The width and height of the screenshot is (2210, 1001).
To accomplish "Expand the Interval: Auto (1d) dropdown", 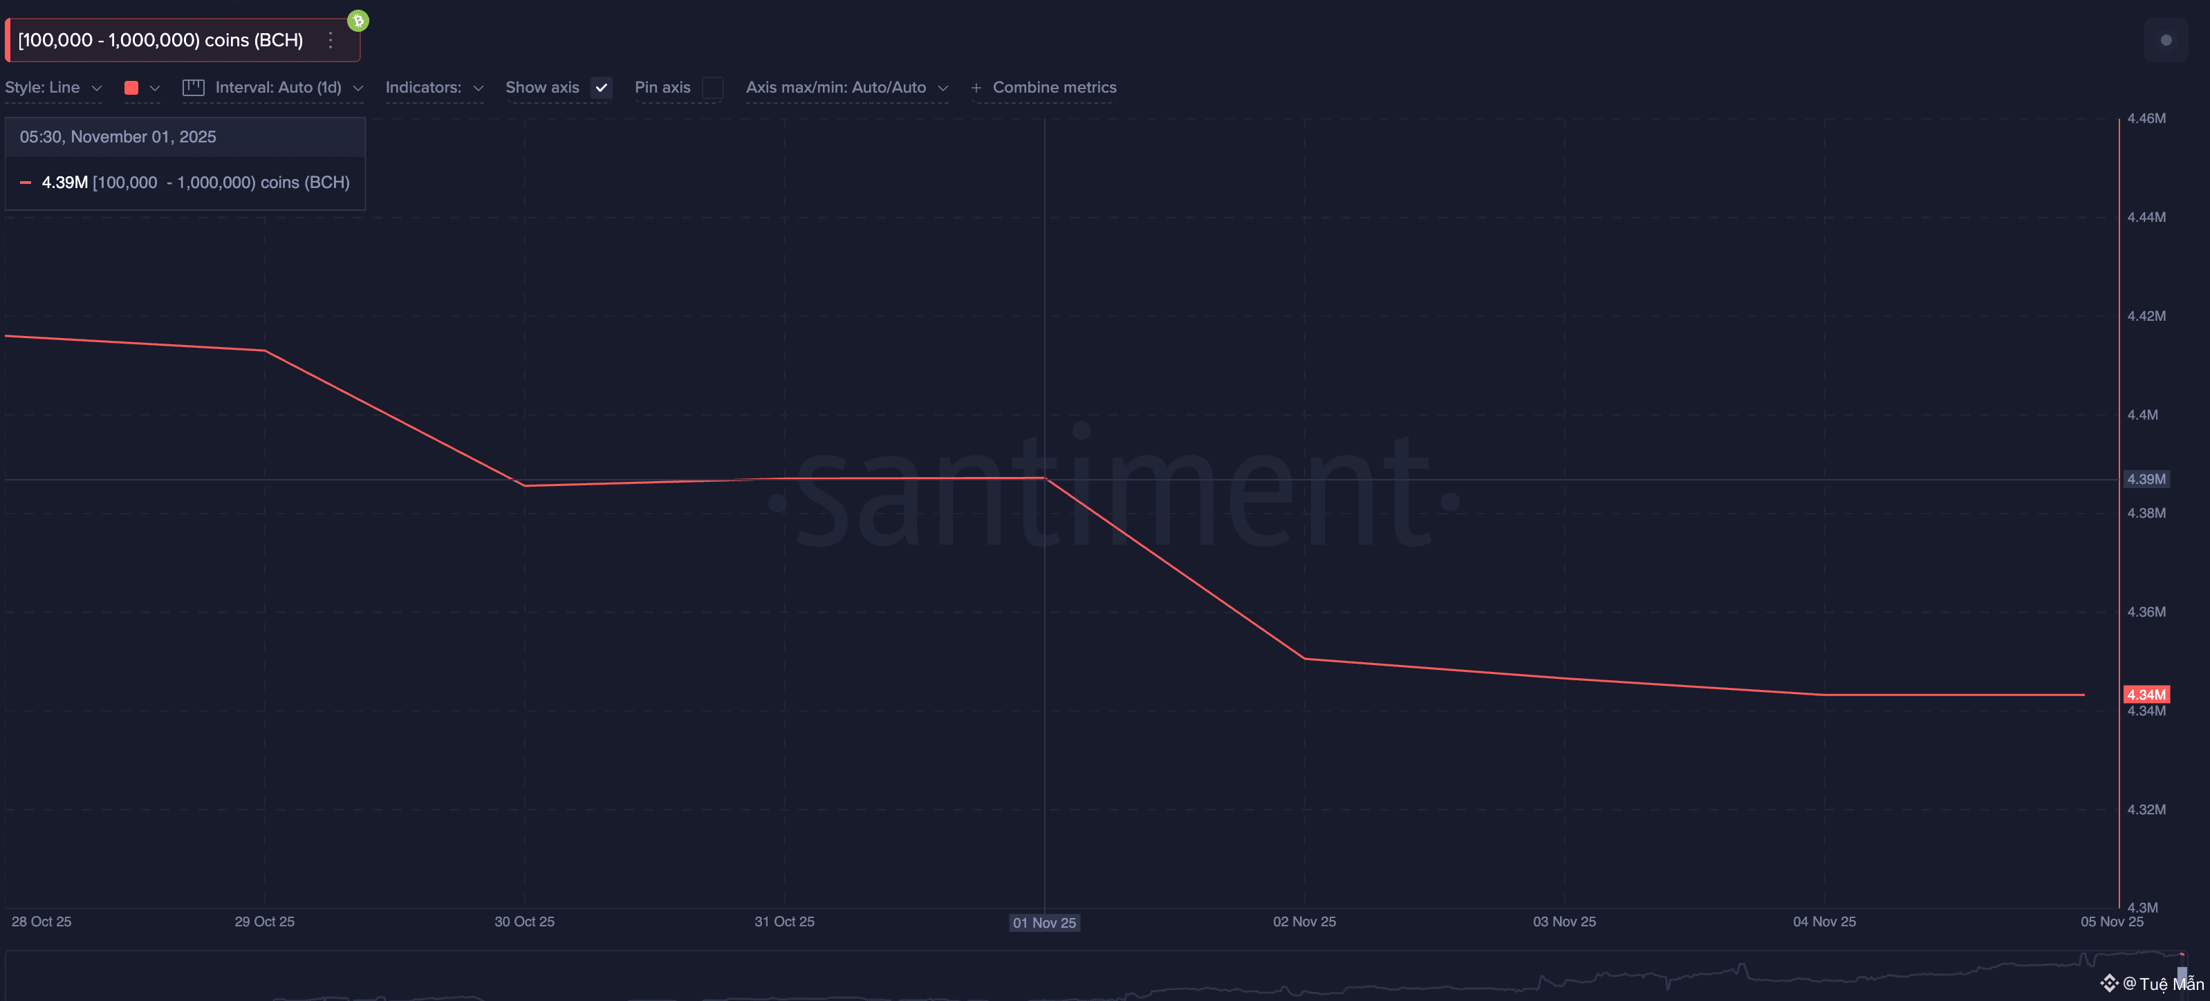I will coord(278,88).
